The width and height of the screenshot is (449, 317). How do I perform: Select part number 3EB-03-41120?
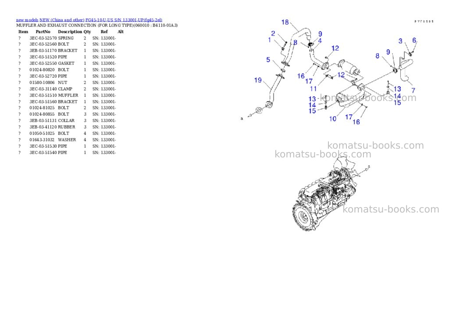click(x=43, y=127)
